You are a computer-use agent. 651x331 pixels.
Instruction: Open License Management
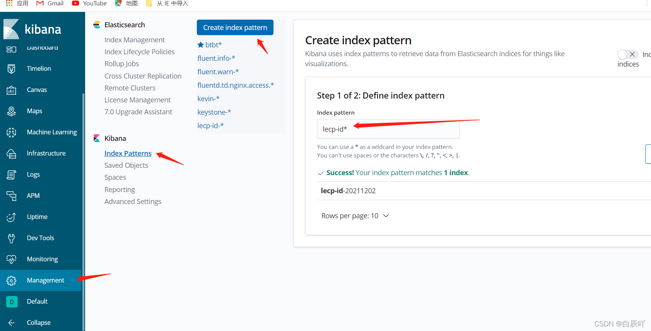point(138,100)
